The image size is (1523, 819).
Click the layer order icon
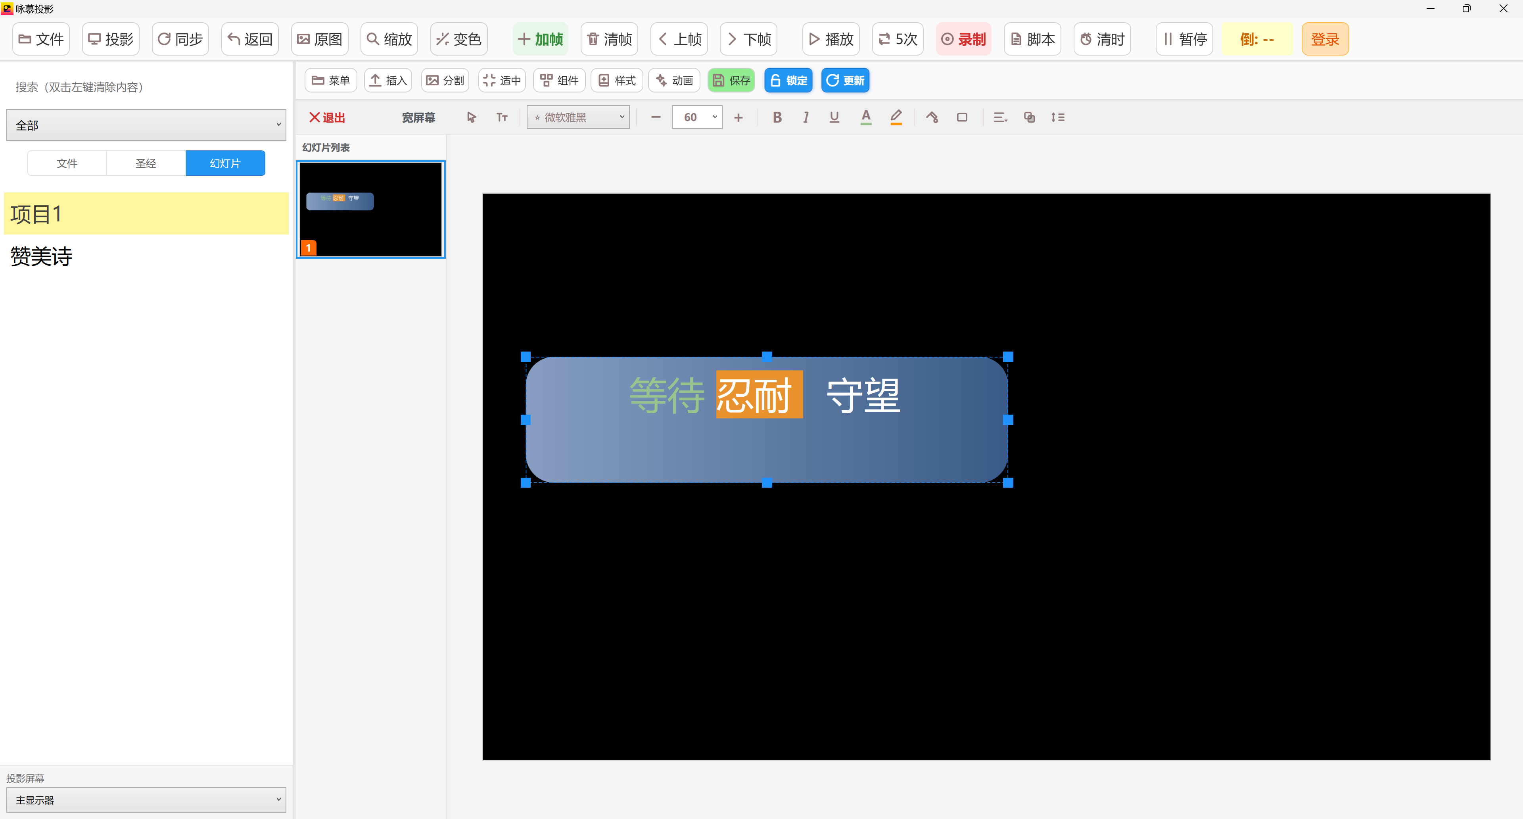[1029, 117]
